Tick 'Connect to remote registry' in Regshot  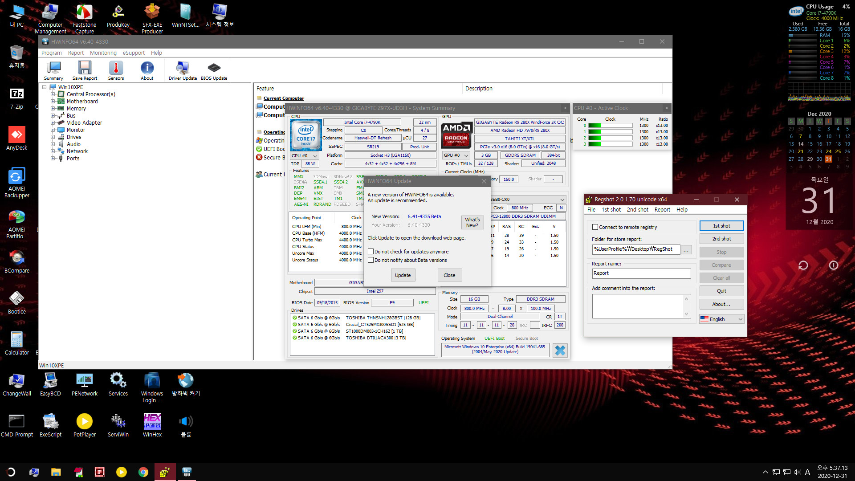tap(595, 227)
